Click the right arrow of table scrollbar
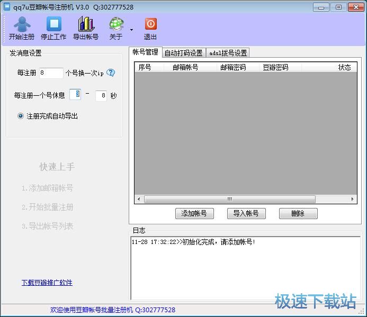Image resolution: width=367 pixels, height=317 pixels. click(353, 200)
